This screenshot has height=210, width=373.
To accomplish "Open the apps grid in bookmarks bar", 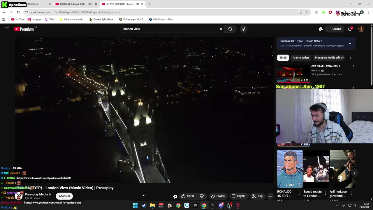I will tap(4, 20).
